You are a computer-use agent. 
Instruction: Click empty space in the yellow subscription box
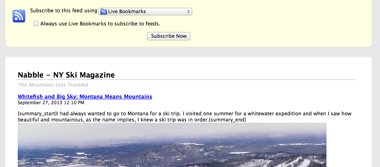pyautogui.click(x=288, y=25)
